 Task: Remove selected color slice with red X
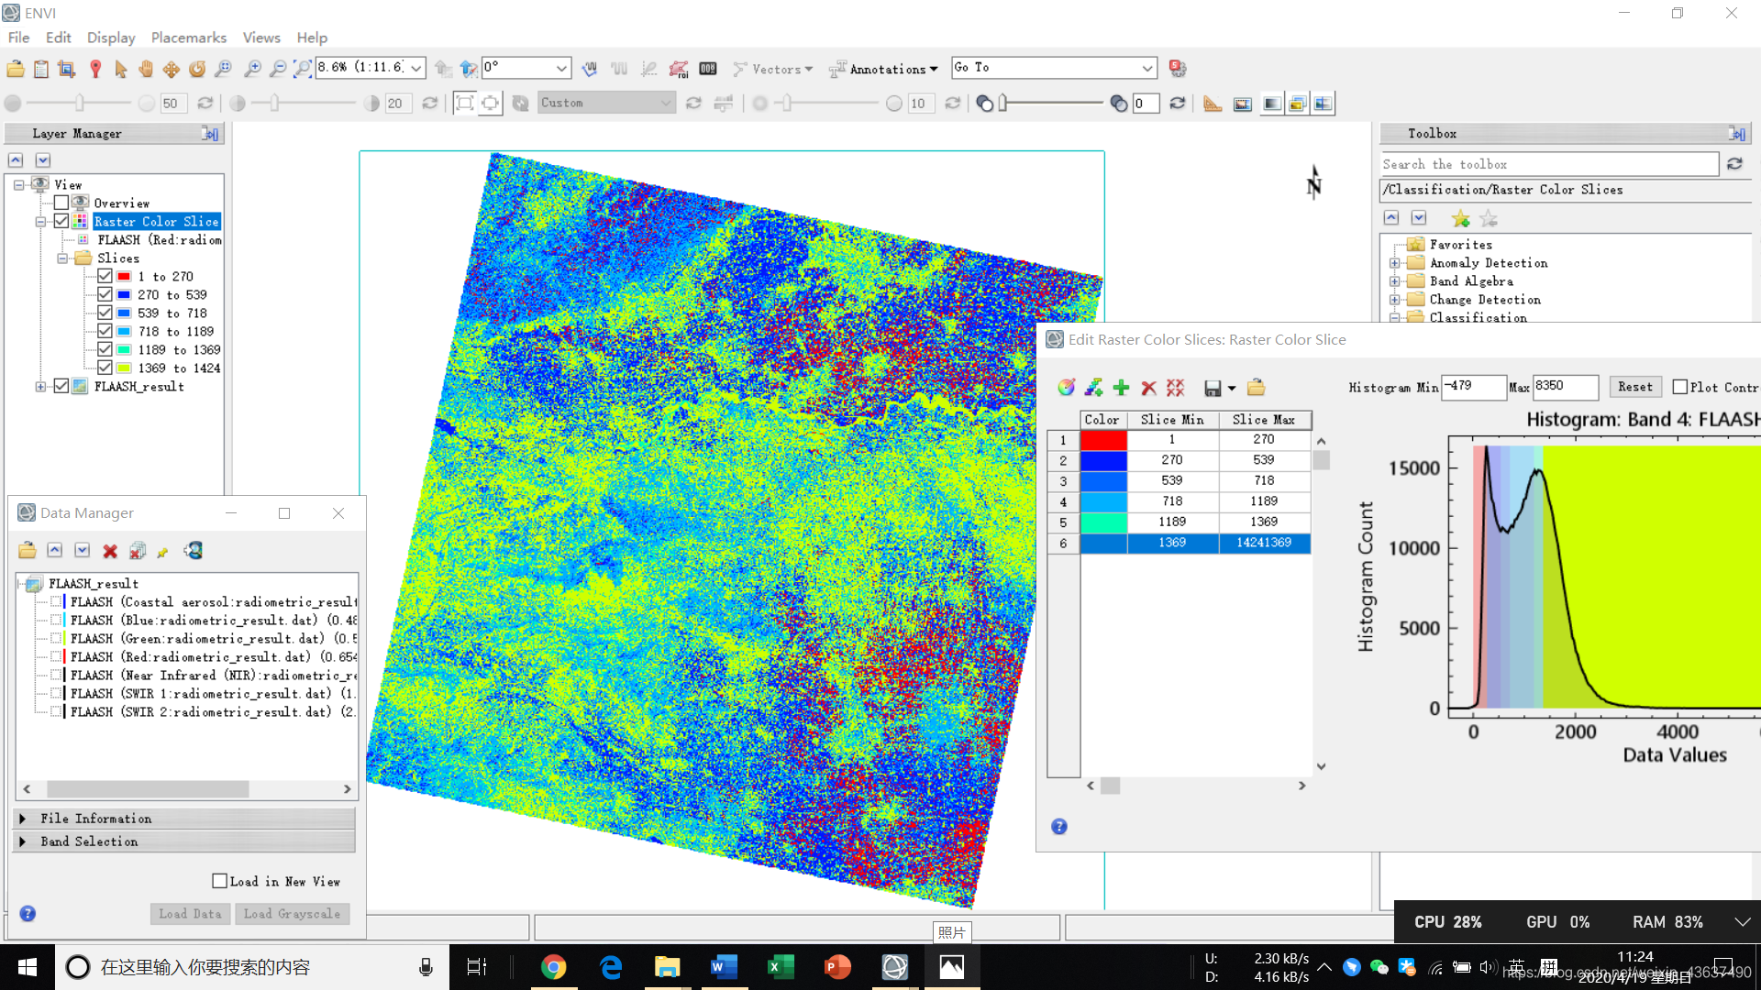(x=1148, y=388)
